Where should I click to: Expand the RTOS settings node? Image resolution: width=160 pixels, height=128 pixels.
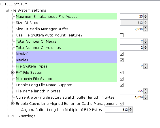click(x=7, y=116)
